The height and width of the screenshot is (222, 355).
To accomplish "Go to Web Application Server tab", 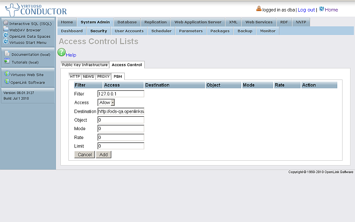I will [198, 22].
